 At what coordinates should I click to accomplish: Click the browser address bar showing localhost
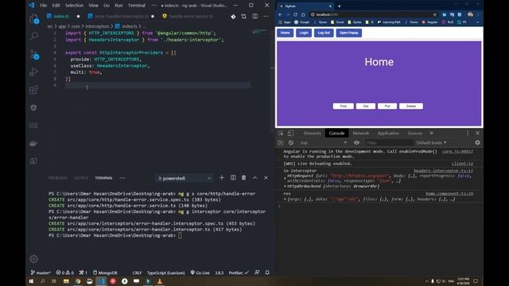(x=373, y=14)
